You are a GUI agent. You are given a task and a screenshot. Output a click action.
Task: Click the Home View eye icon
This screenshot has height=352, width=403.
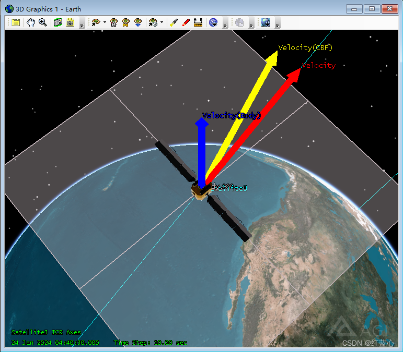pyautogui.click(x=113, y=22)
